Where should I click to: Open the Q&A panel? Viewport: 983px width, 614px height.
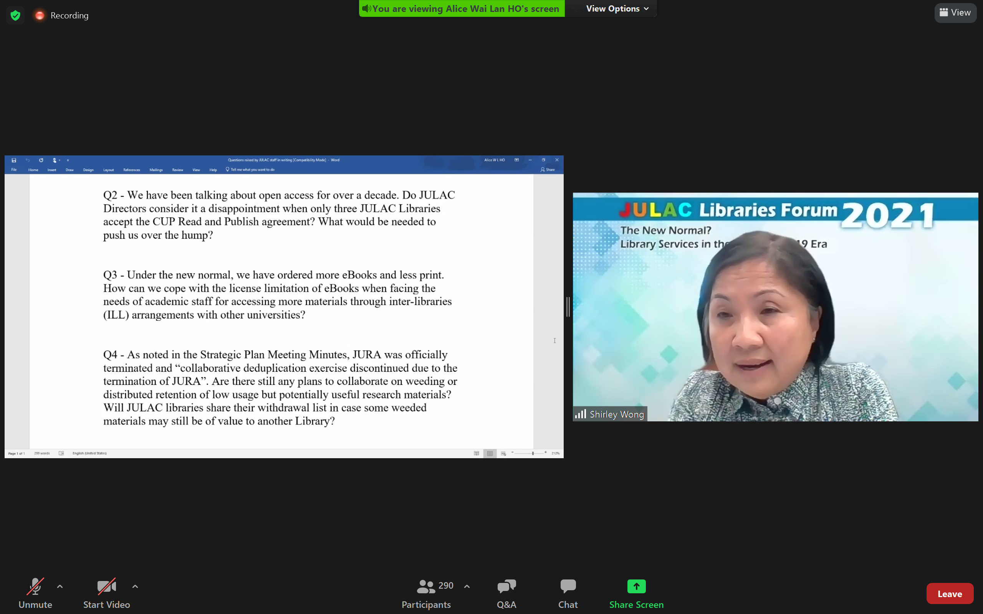tap(506, 593)
